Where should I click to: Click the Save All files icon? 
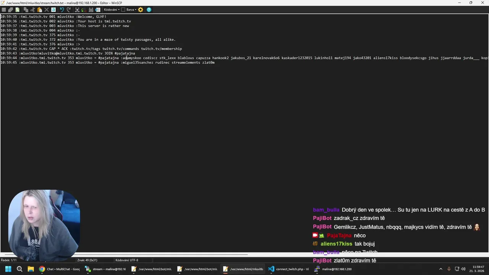point(10,10)
